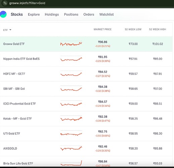Screen dimensions: 174x168
Task: Click HDFC MF - GETF sparkline chart
Action: tap(71, 74)
